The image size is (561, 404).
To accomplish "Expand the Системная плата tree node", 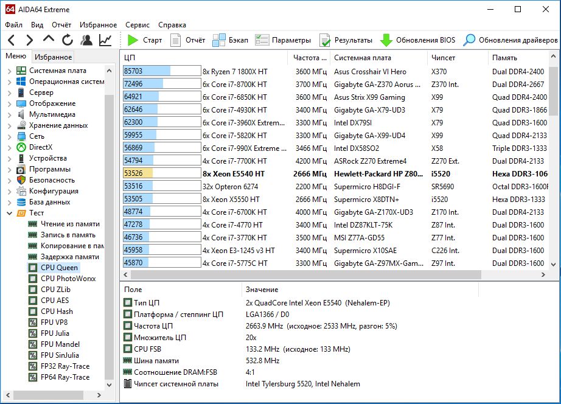I will 9,71.
